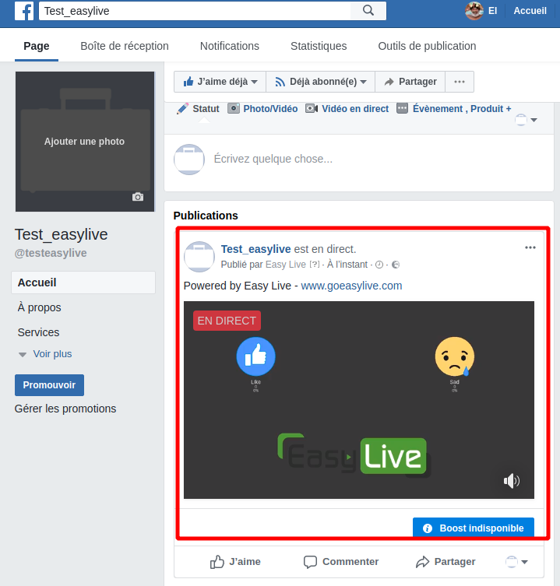This screenshot has height=586, width=560.
Task: Open the post options three-dots menu
Action: [x=530, y=247]
